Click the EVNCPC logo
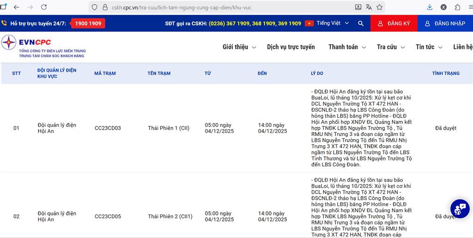 pyautogui.click(x=44, y=47)
